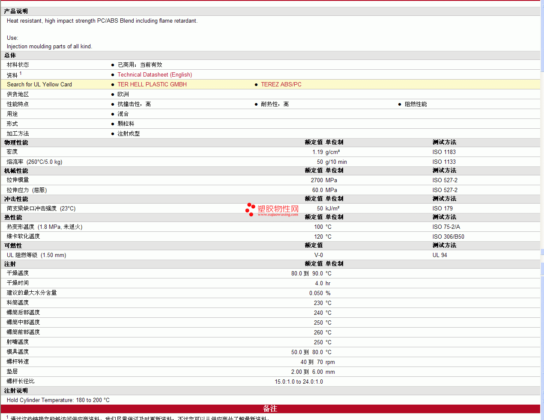Viewport: 544px width, 420px height.
Task: Click 螺筒前部温度 value 260
Action: (318, 333)
